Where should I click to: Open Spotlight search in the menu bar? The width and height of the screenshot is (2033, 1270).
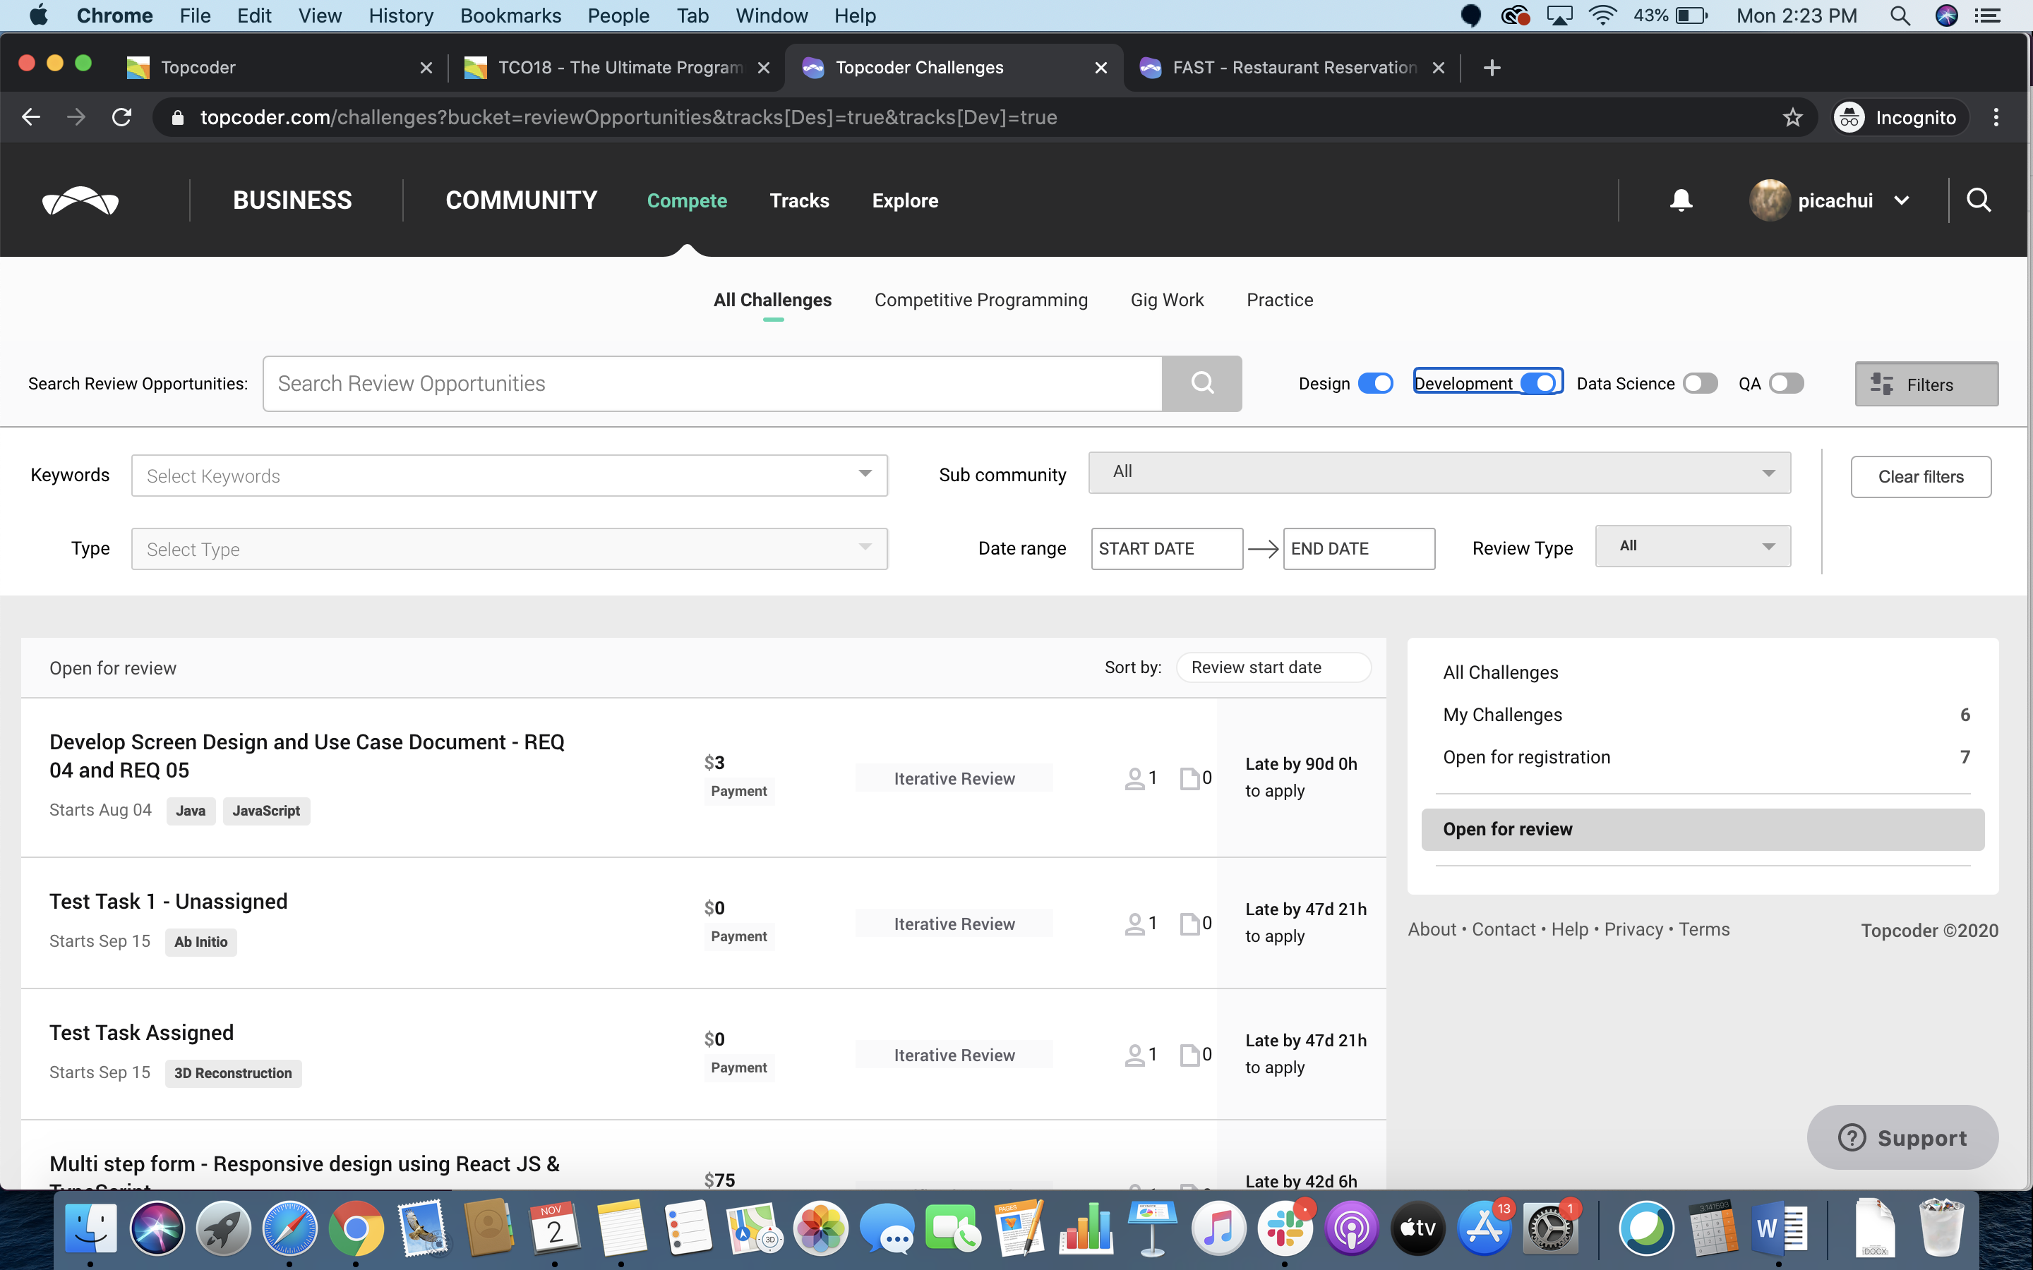pos(1900,15)
